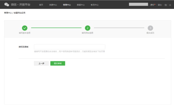174x112 pixels.
Task: Click 管理中心 in the breadcrumb
Action: tap(8, 13)
